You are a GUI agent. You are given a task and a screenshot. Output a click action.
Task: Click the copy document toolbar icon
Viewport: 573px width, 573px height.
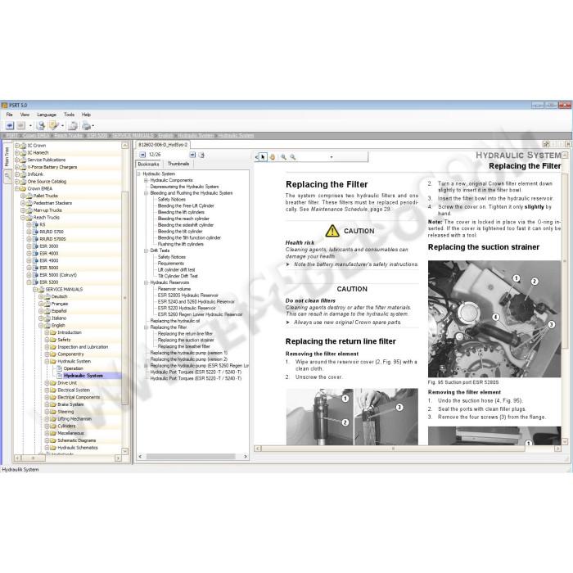73,126
